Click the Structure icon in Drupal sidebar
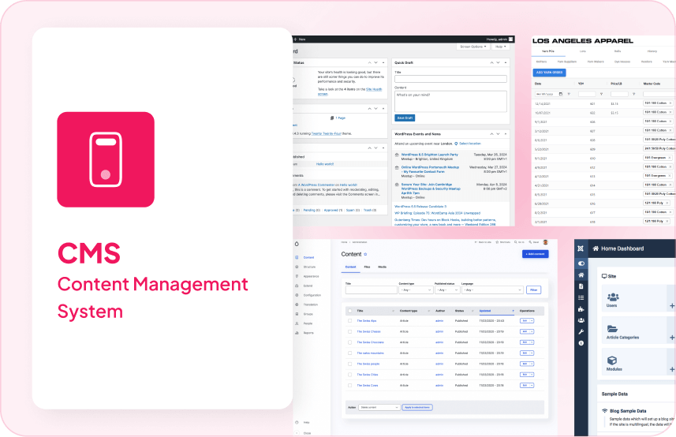Screen dimensions: 676x437 point(297,268)
